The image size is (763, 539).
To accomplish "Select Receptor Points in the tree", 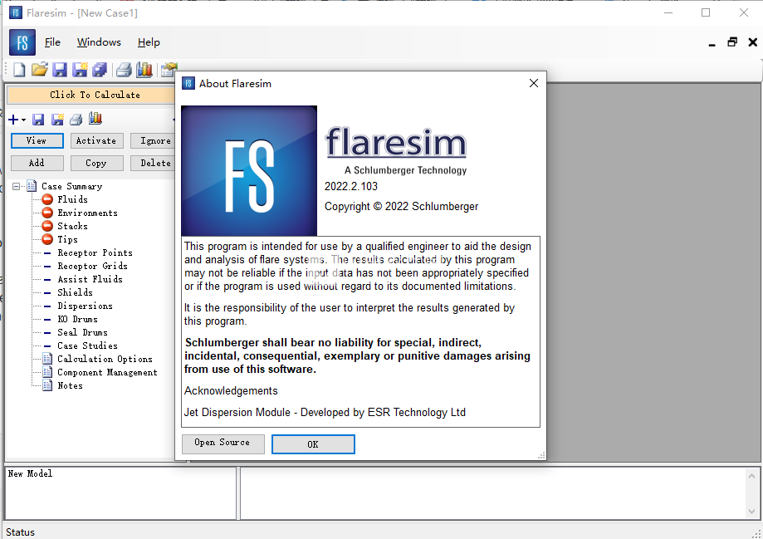I will (x=95, y=252).
